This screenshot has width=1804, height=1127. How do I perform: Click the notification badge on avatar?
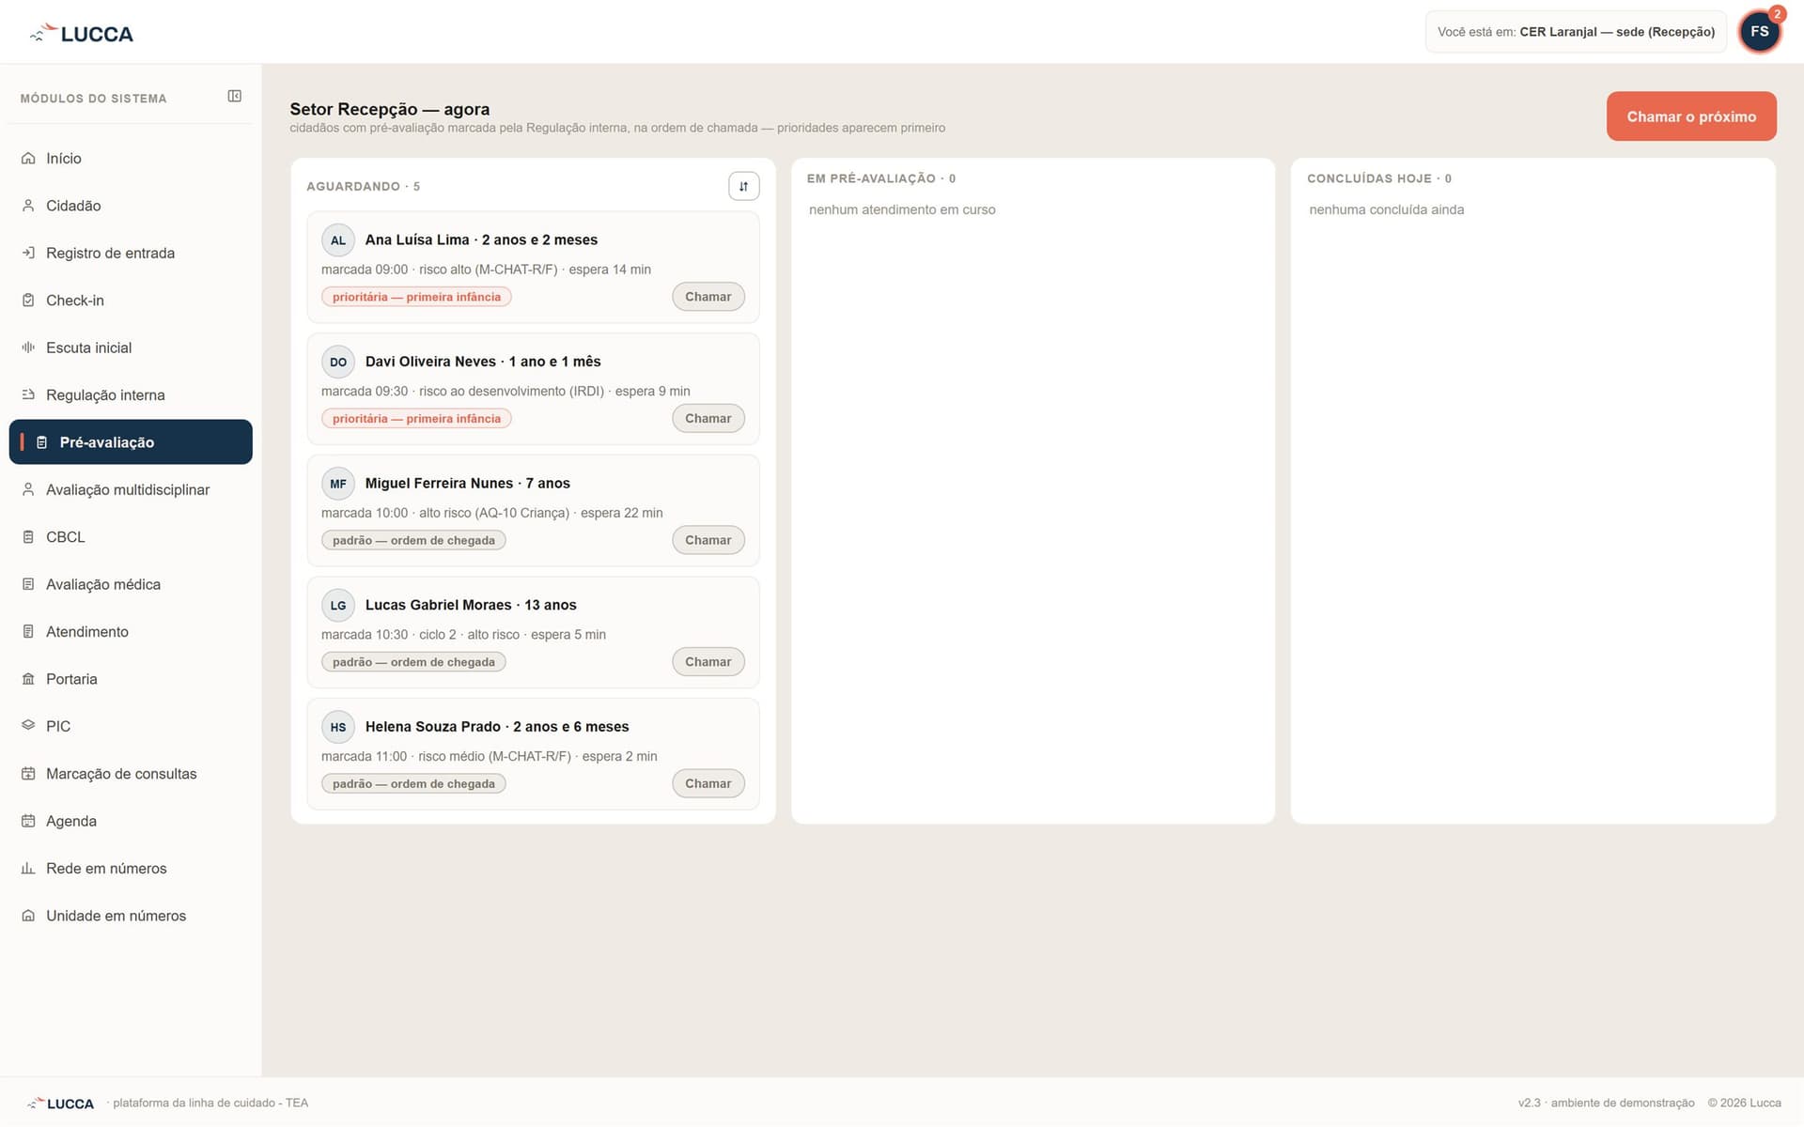[1777, 14]
